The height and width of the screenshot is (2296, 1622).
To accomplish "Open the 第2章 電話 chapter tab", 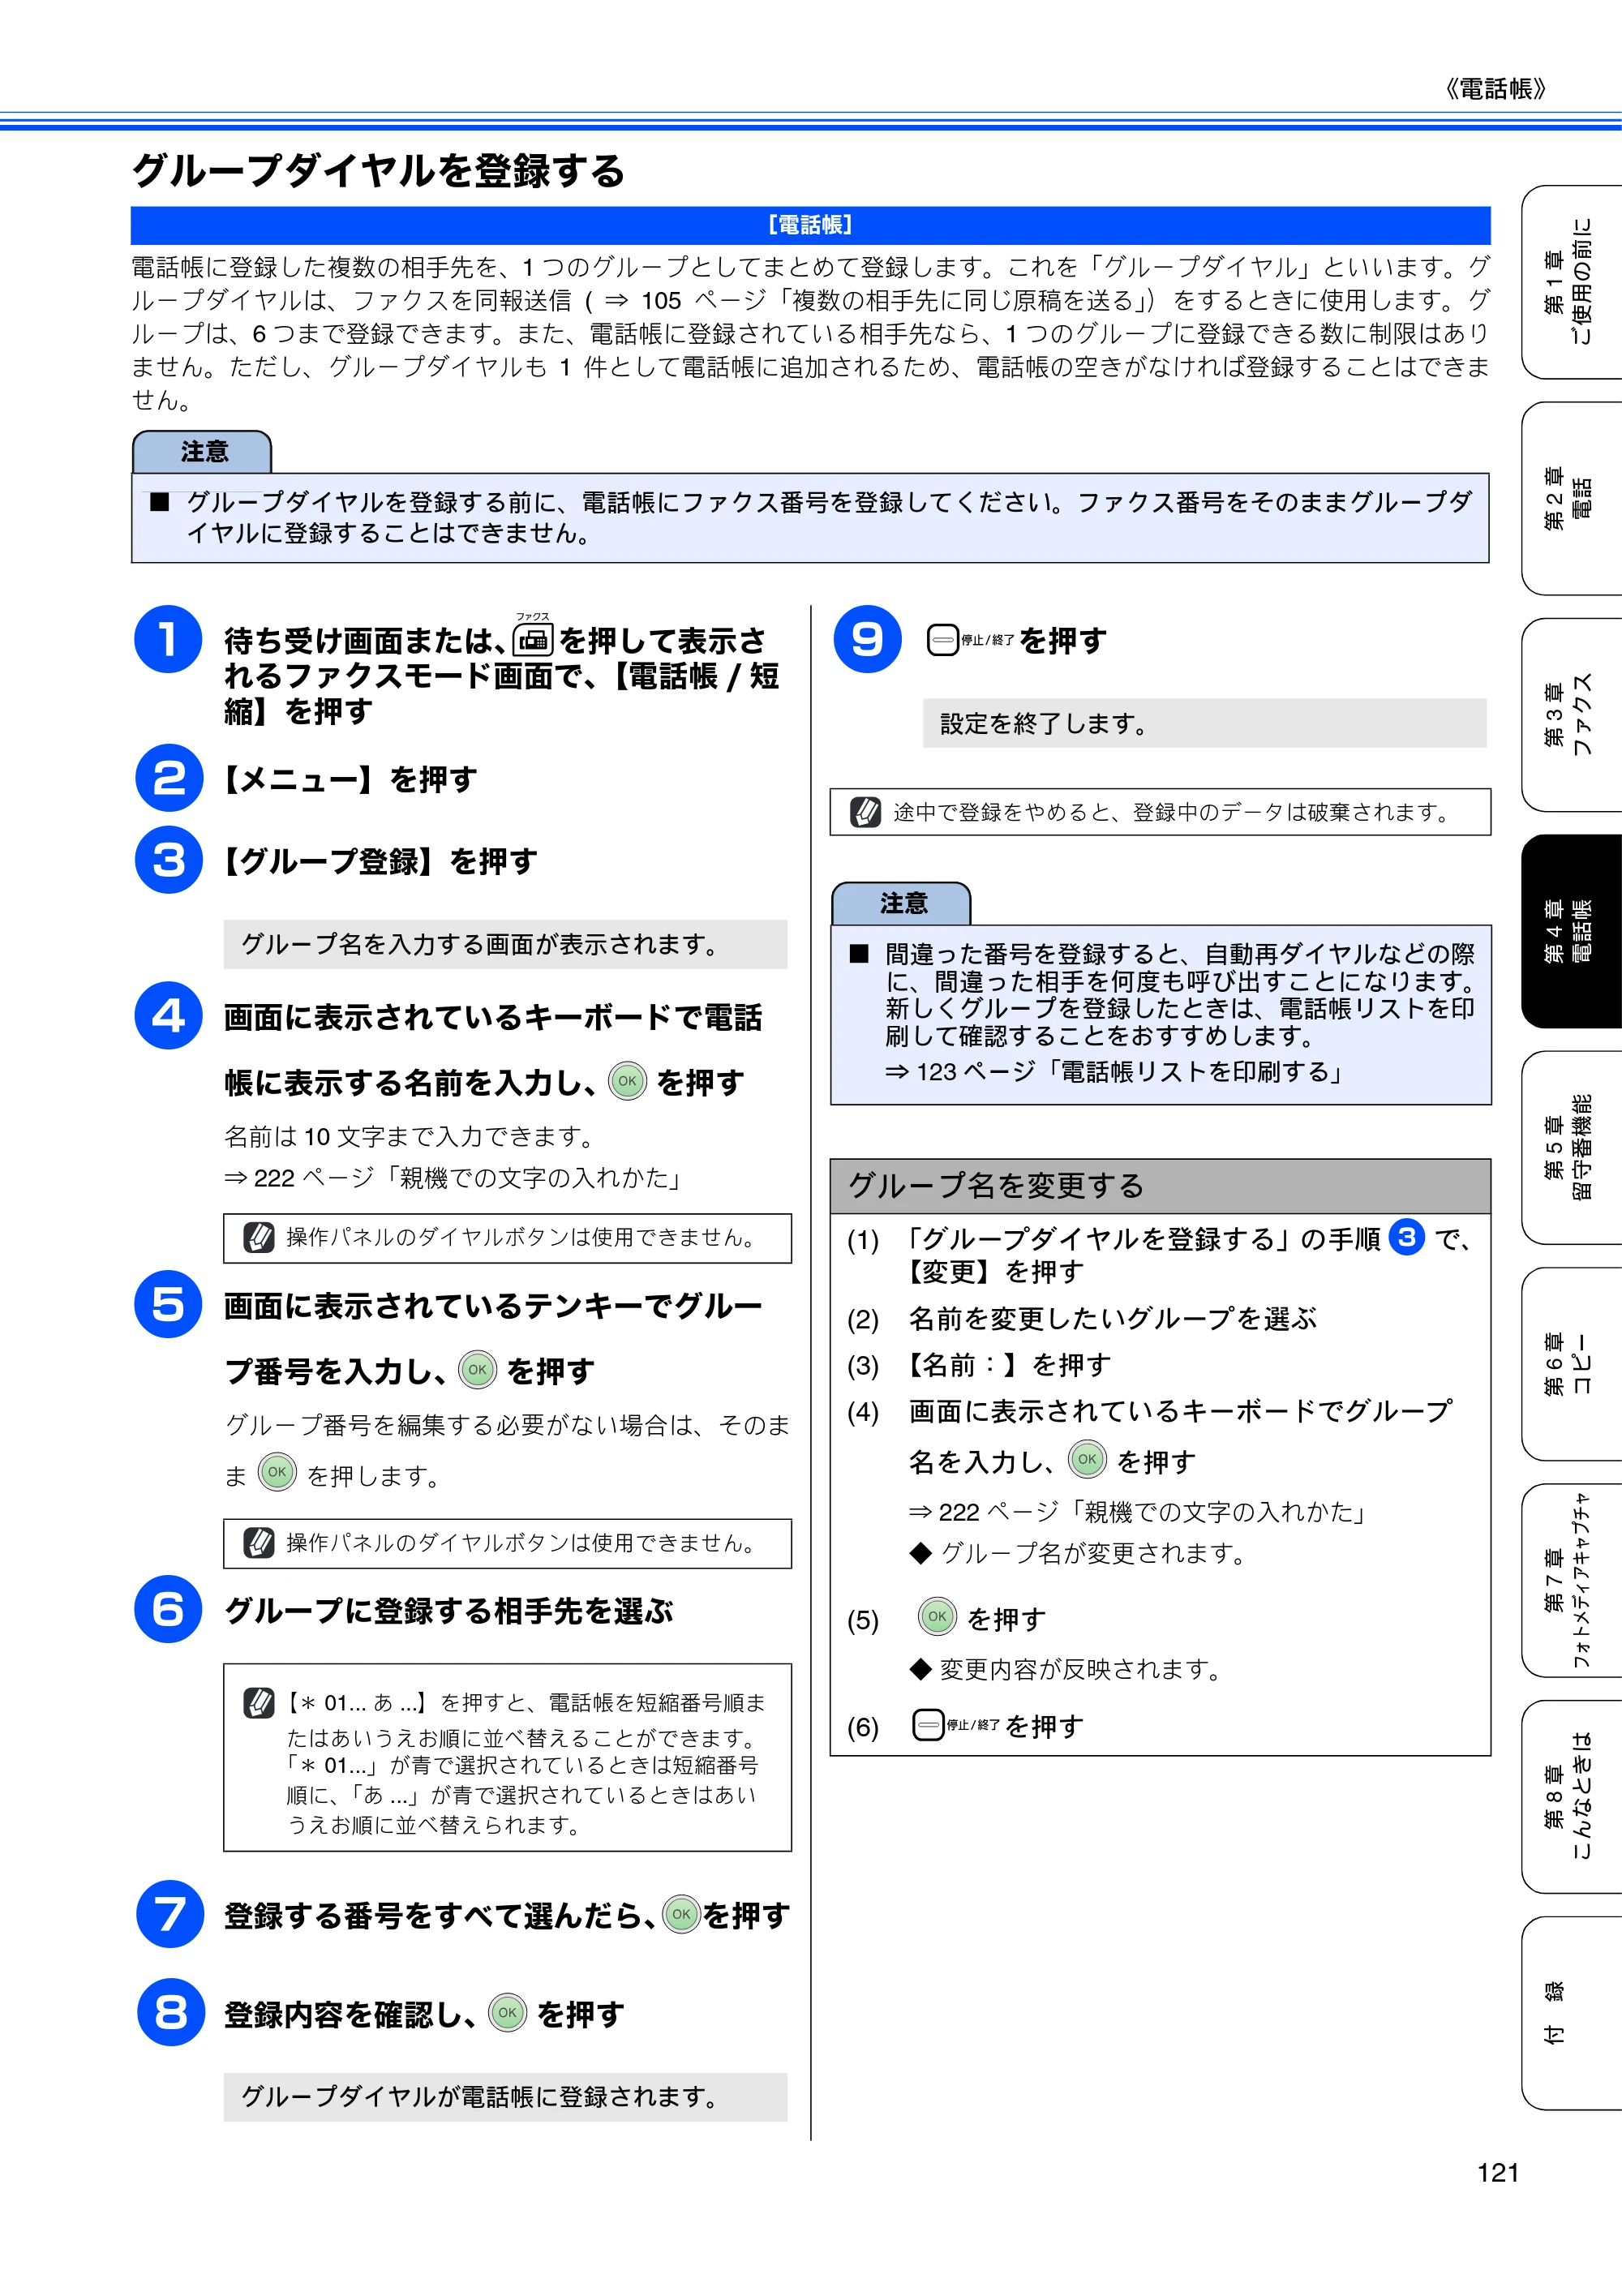I will 1571,498.
